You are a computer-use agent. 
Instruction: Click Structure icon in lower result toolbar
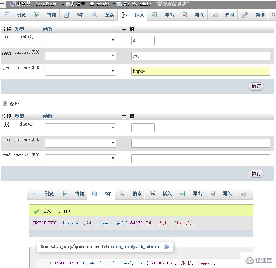pyautogui.click(x=64, y=194)
